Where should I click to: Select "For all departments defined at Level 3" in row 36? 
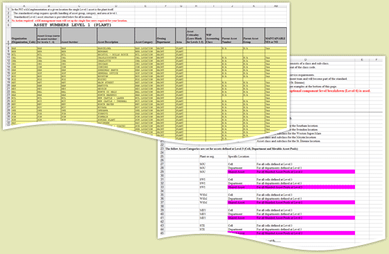tap(279, 198)
